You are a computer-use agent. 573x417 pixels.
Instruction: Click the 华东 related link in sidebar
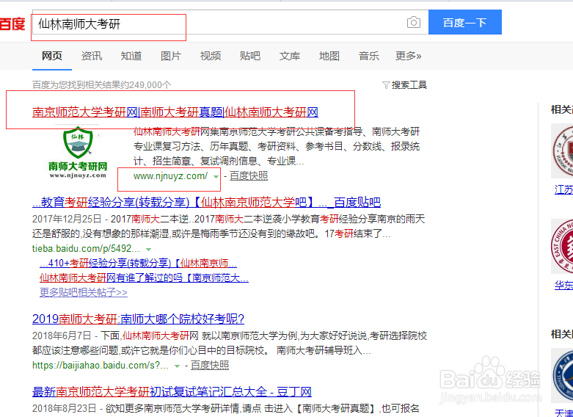(x=563, y=286)
